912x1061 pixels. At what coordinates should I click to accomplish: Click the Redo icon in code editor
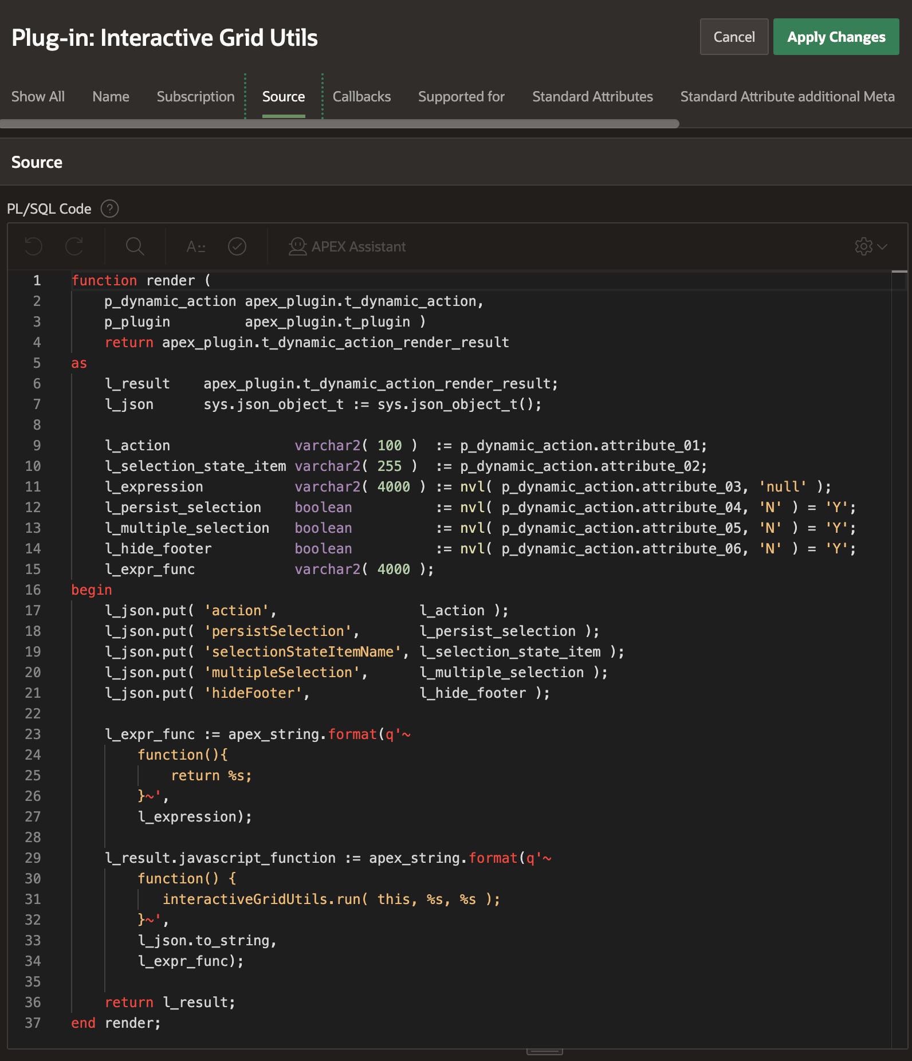point(74,246)
